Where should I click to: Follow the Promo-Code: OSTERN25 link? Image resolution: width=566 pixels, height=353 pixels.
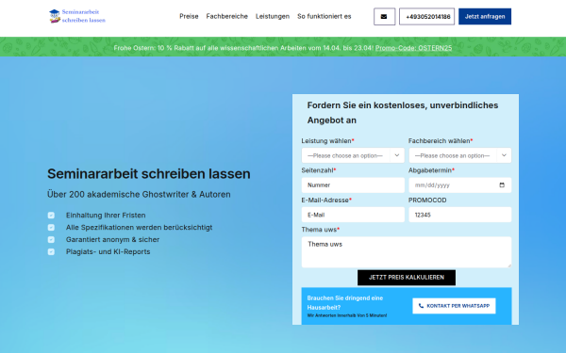(413, 48)
